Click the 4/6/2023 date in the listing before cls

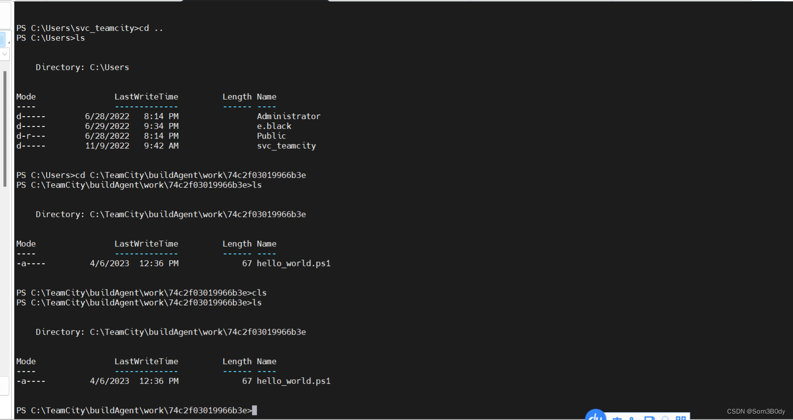pos(109,263)
